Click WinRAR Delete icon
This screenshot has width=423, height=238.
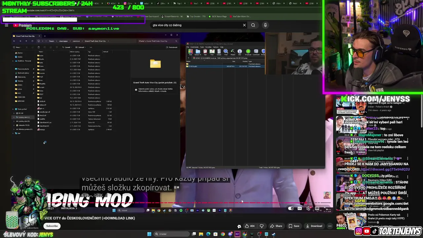[x=219, y=52]
